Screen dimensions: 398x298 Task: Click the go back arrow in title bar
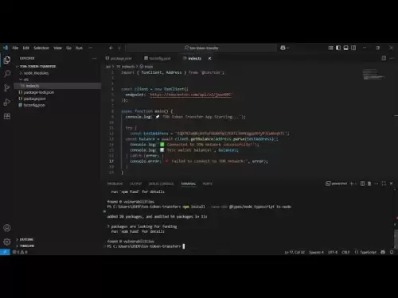pos(111,48)
